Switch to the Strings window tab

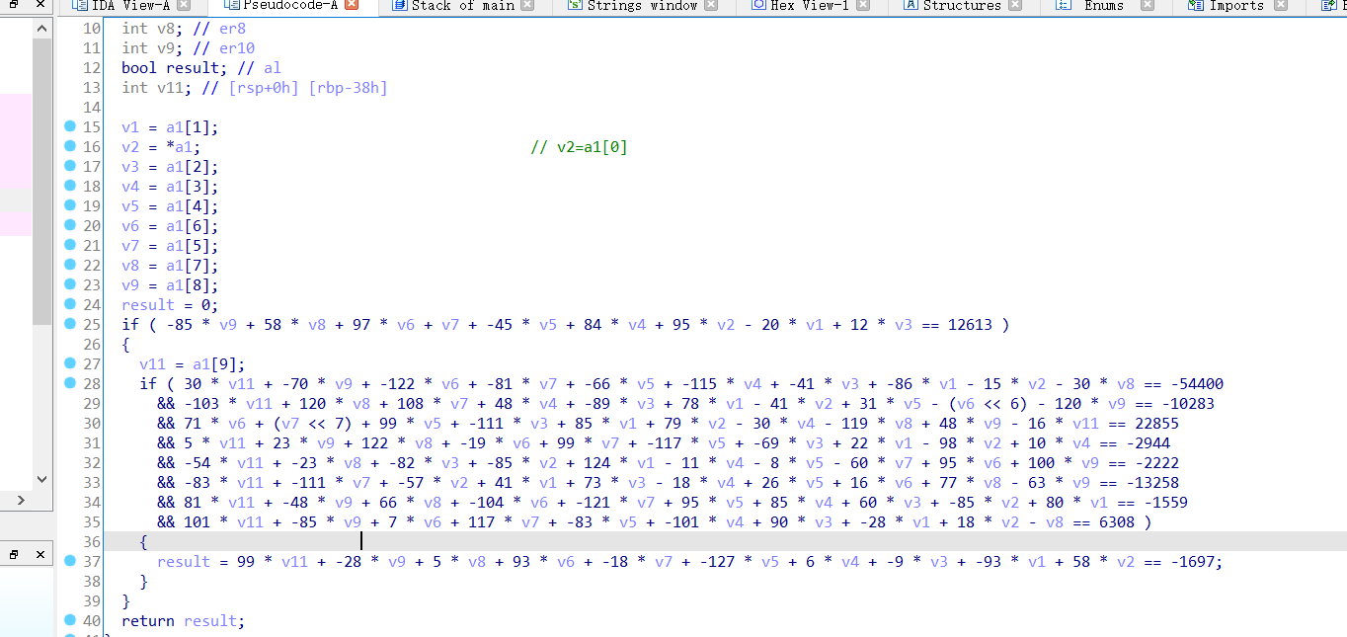[x=642, y=6]
